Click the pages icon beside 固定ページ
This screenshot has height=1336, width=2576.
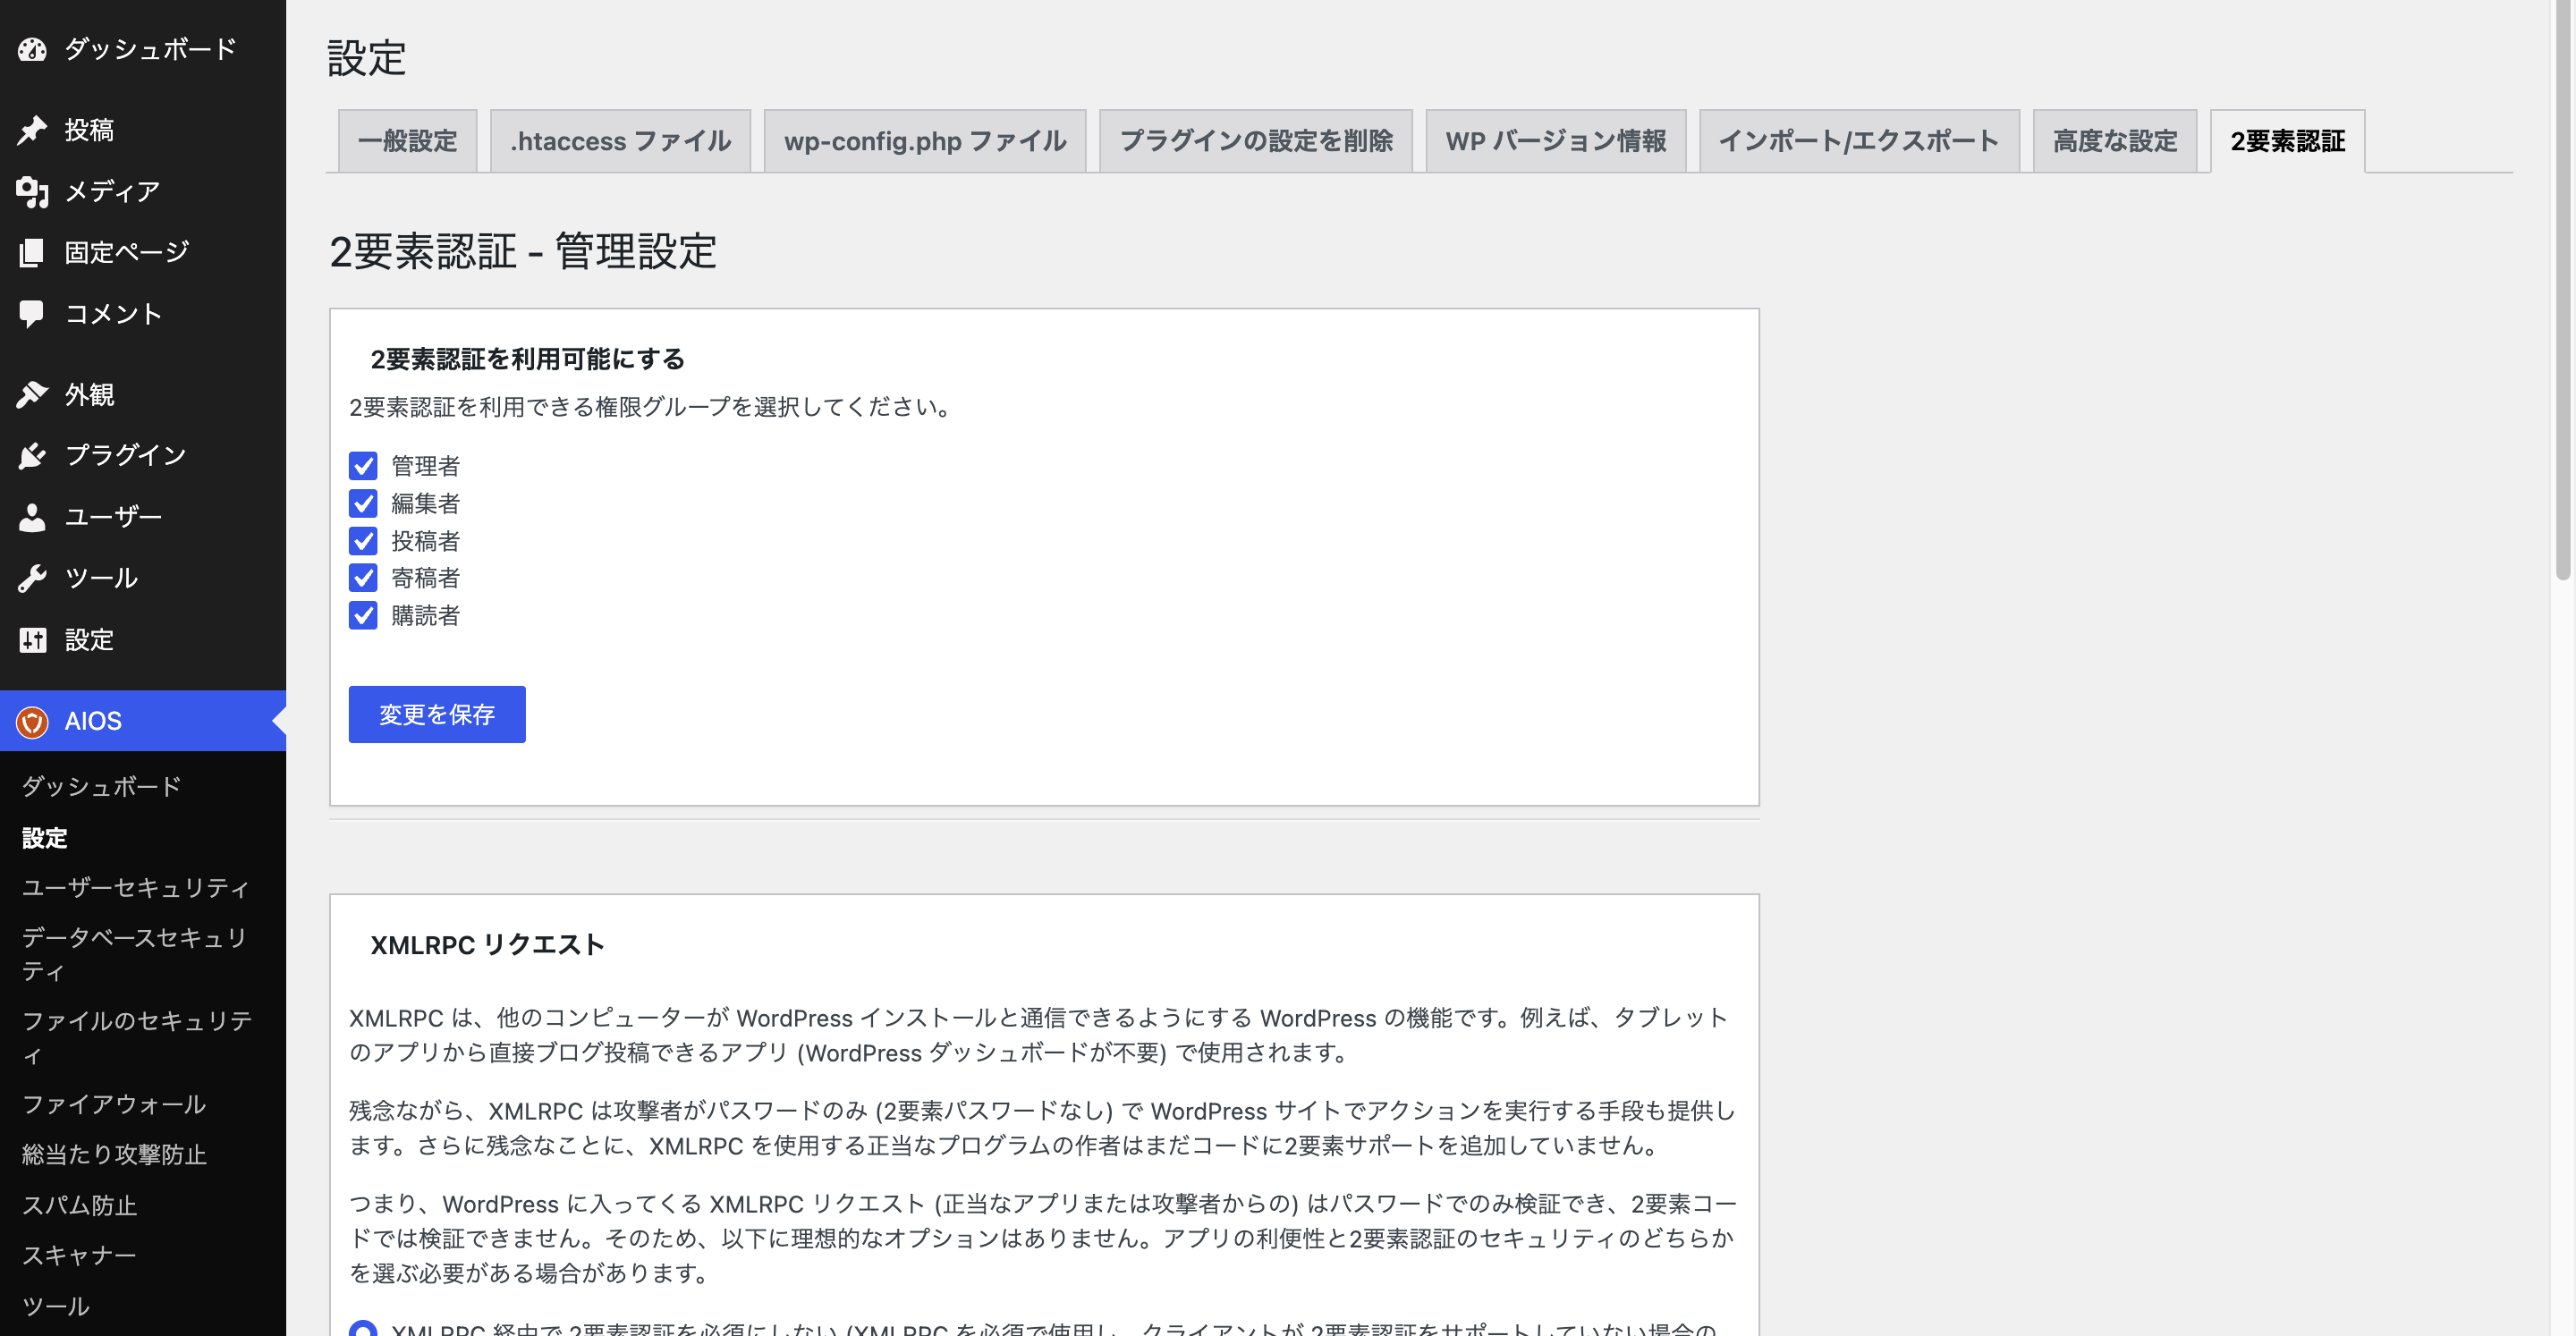pos(32,252)
